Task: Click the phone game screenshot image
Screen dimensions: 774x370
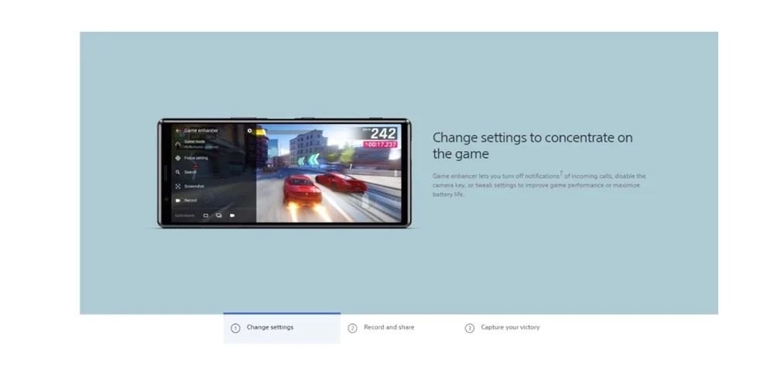Action: pyautogui.click(x=284, y=173)
